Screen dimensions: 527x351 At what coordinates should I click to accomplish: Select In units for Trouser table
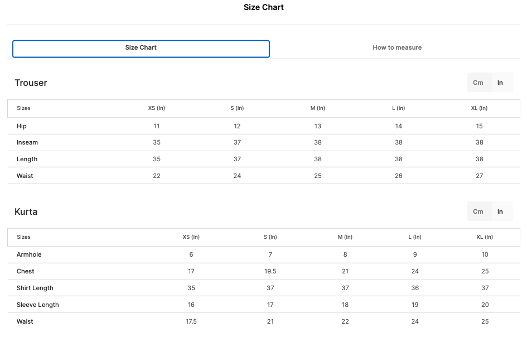coord(500,83)
